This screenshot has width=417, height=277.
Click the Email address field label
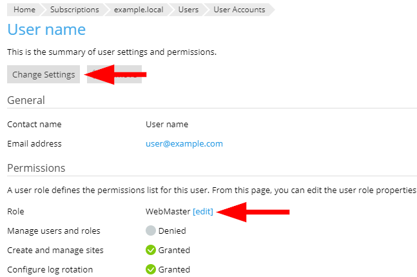tap(34, 143)
